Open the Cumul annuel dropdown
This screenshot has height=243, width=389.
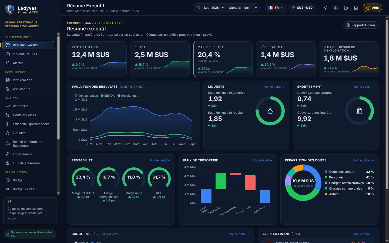(243, 8)
